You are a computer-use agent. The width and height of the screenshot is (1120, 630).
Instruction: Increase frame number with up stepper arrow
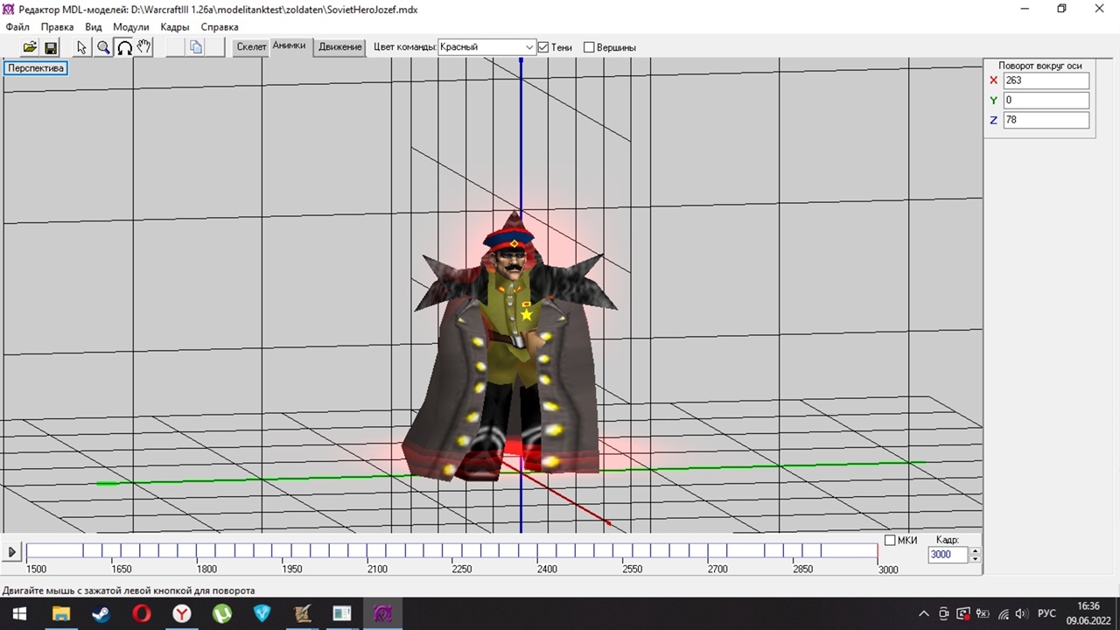click(x=975, y=551)
